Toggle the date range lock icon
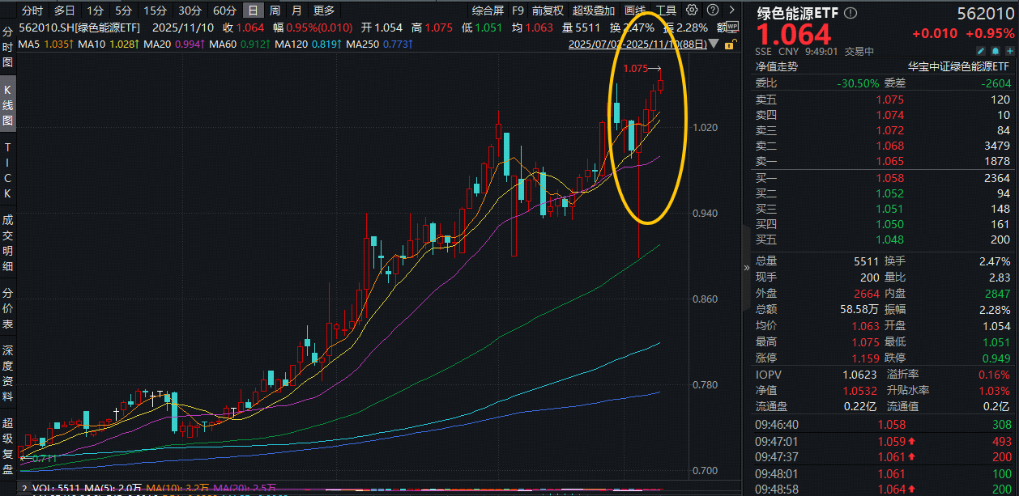 pos(730,45)
